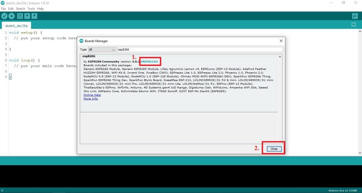Open the Sketch menu
Image resolution: width=362 pixels, height=193 pixels.
[20, 9]
